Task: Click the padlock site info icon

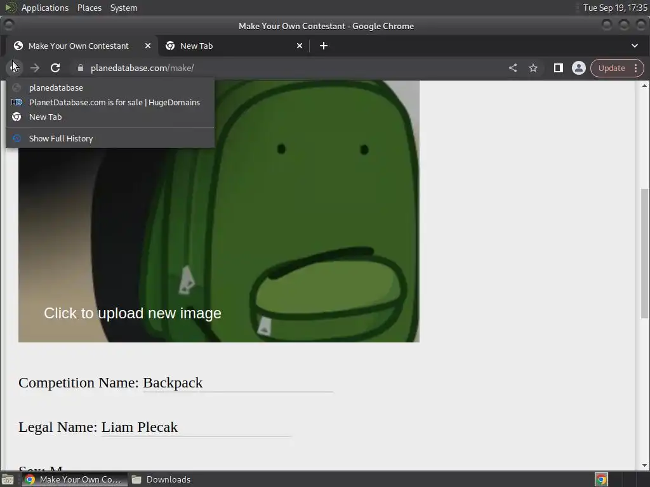Action: [81, 68]
